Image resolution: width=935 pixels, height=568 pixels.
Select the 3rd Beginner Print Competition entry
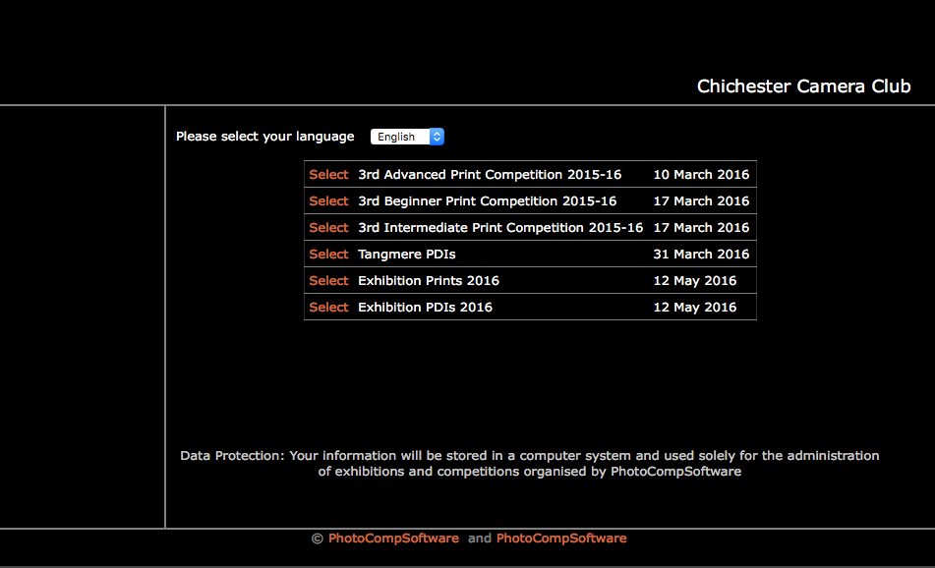[328, 200]
